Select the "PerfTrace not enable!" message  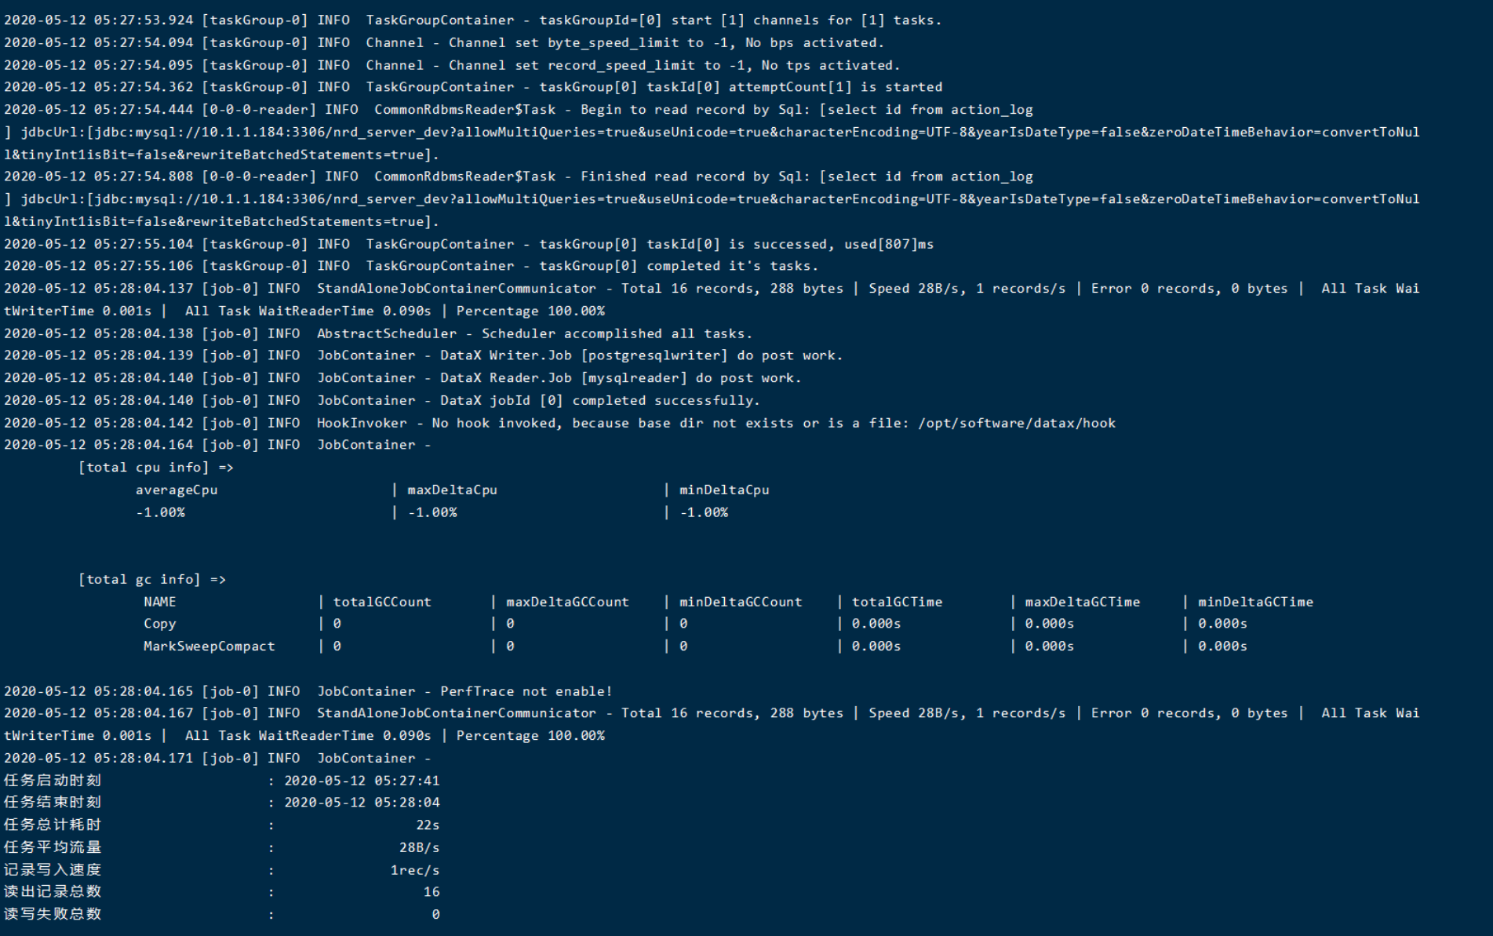(x=526, y=691)
